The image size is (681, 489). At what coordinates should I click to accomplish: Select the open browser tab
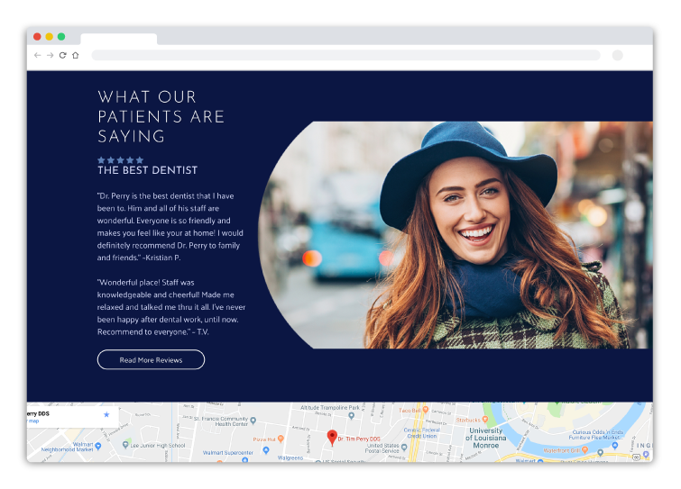coord(118,39)
